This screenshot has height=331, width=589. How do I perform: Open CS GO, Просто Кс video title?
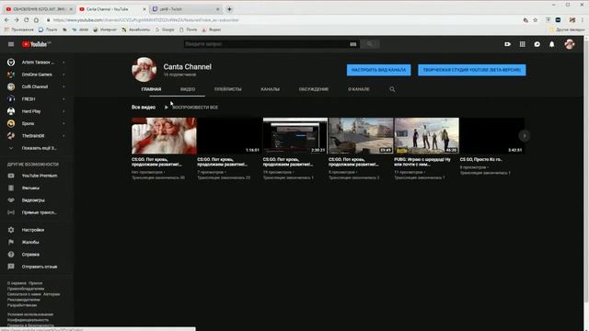pos(481,159)
